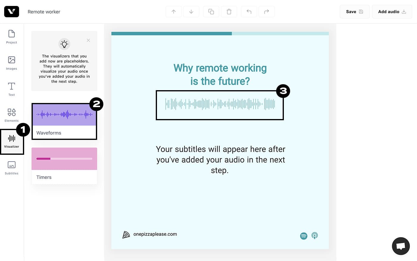Select the Timers visualizer preview
Screen dimensions: 417x261
[x=64, y=159]
